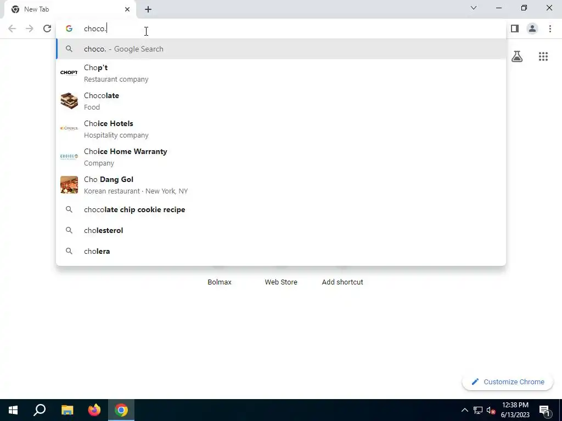Select the New Tab tab
Screen dimensions: 562x421
70,9
